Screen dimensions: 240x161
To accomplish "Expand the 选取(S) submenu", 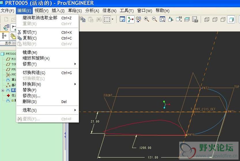I will coord(48,110).
